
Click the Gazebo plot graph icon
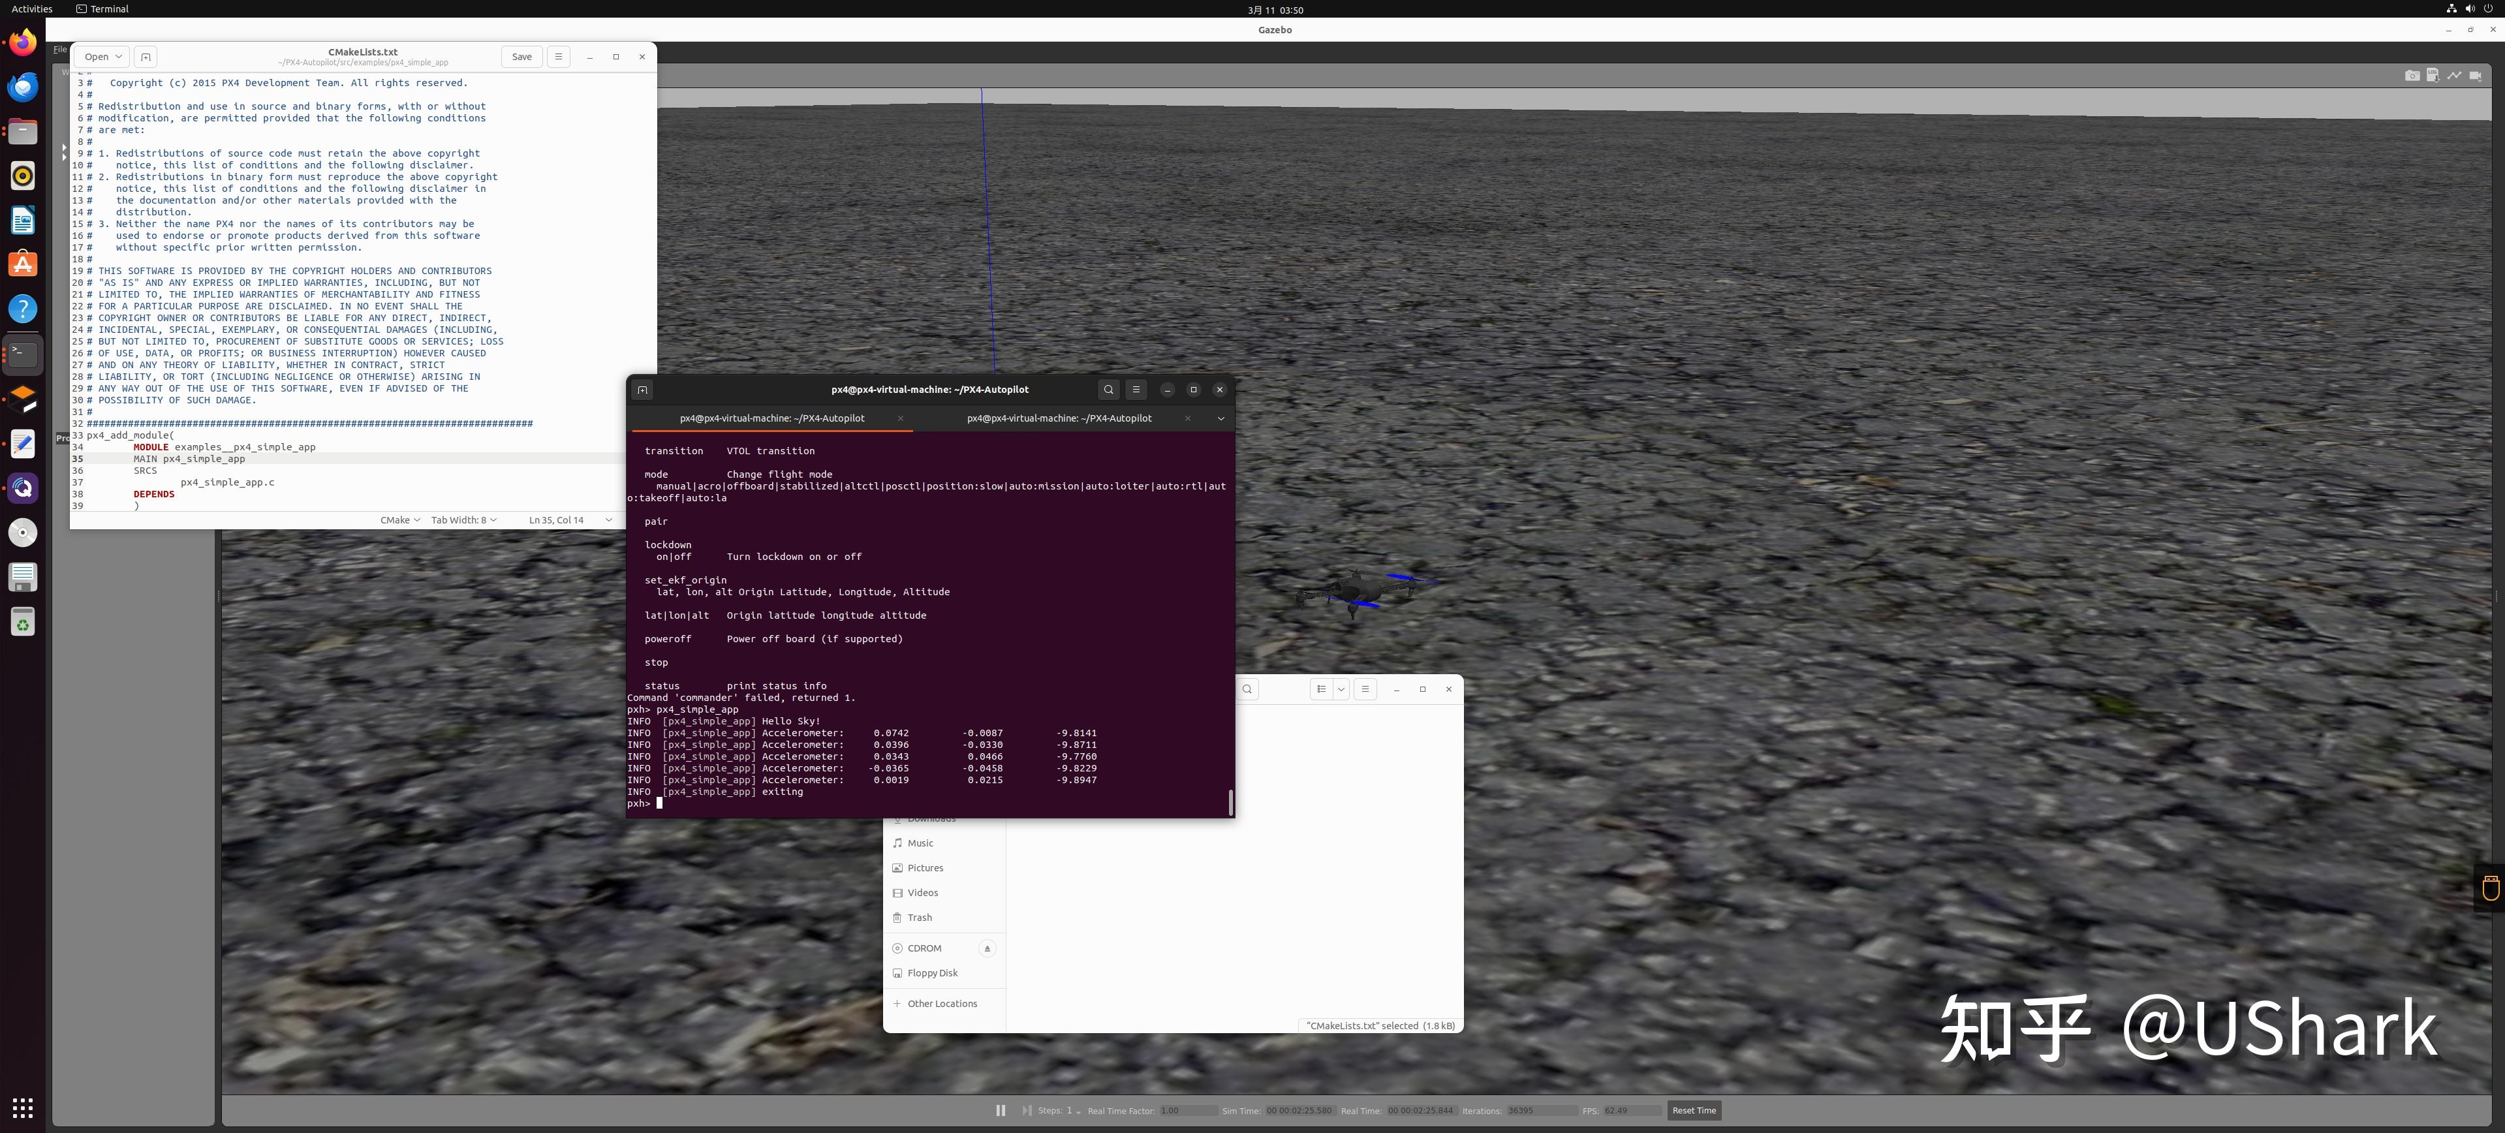(x=2453, y=75)
